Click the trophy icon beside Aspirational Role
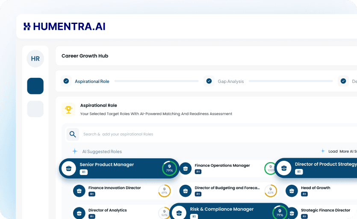This screenshot has width=357, height=219. pos(68,109)
